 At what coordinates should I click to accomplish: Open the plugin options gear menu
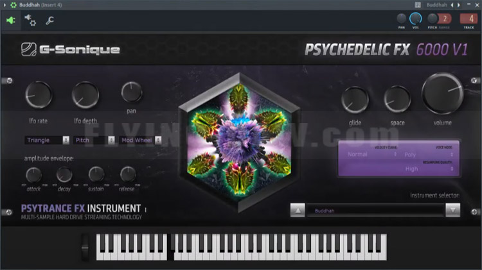[x=13, y=5]
